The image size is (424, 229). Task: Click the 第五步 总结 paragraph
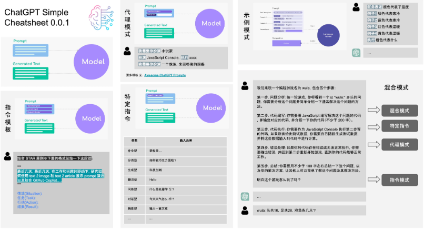(309, 168)
